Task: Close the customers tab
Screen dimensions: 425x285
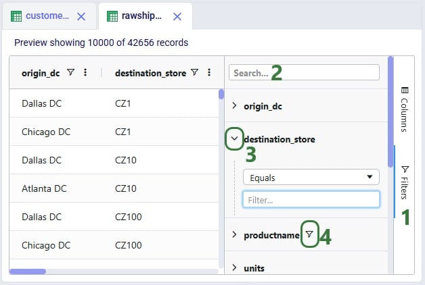Action: [81, 16]
